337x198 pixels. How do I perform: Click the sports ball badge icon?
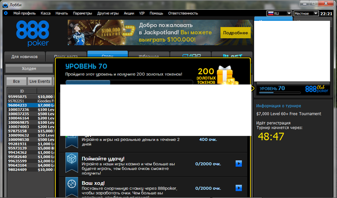click(72, 187)
